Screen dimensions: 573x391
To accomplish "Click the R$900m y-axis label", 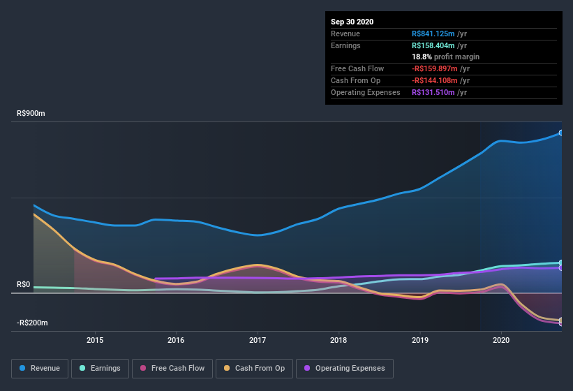I will (31, 113).
